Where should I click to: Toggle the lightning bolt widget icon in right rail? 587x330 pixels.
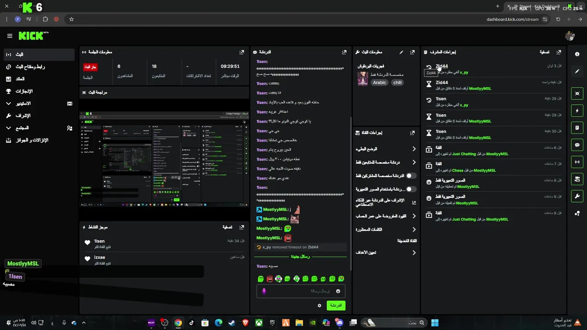[577, 110]
